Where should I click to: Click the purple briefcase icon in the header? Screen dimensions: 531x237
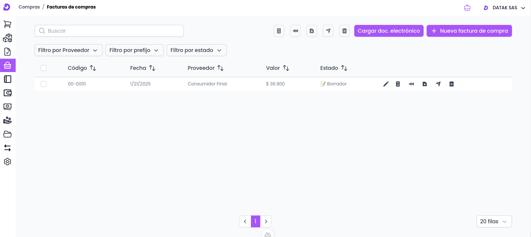pyautogui.click(x=467, y=8)
